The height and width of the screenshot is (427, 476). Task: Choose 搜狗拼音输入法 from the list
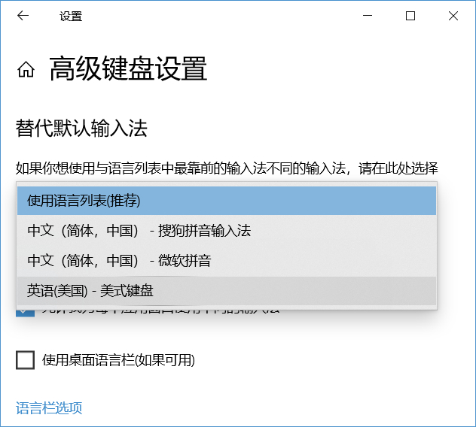pos(227,231)
